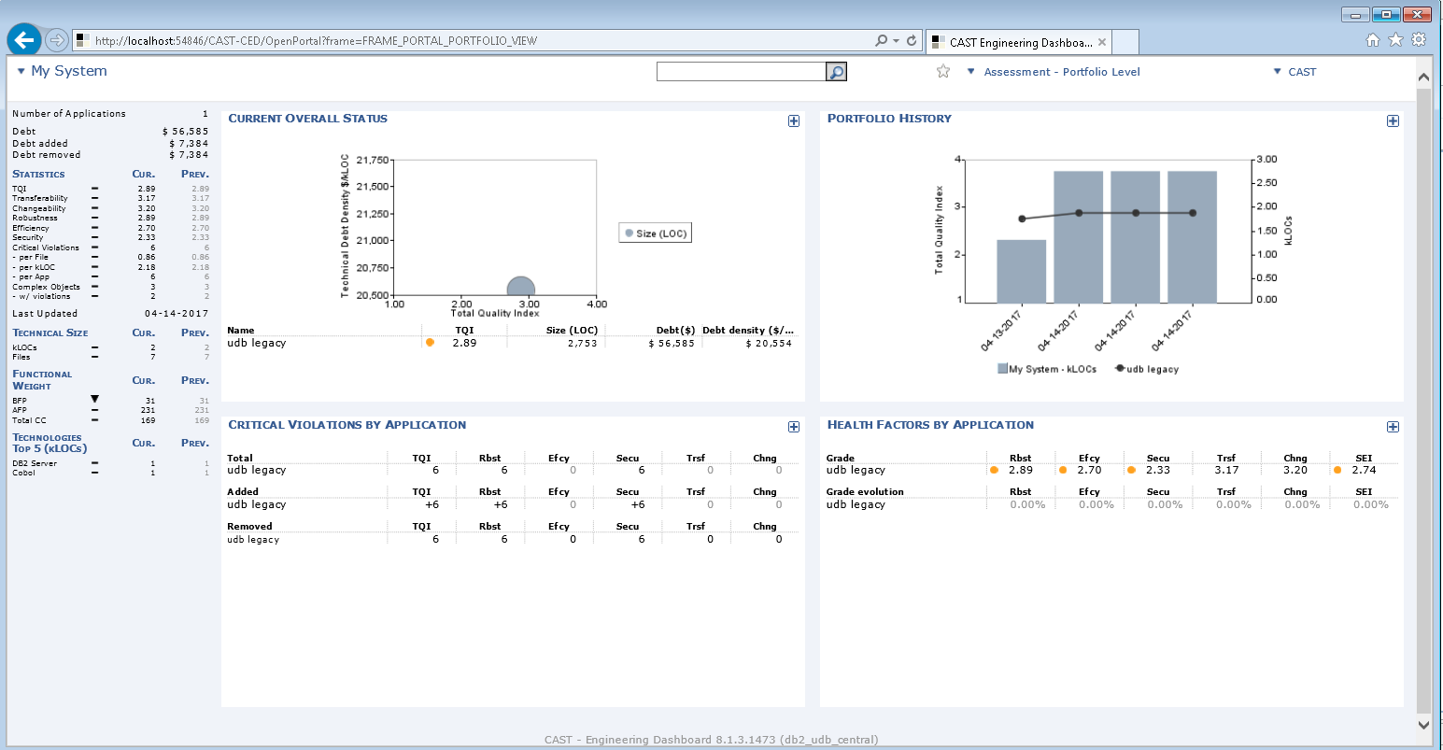Open browser Tools gear icon
Image resolution: width=1443 pixels, height=750 pixels.
[1419, 39]
